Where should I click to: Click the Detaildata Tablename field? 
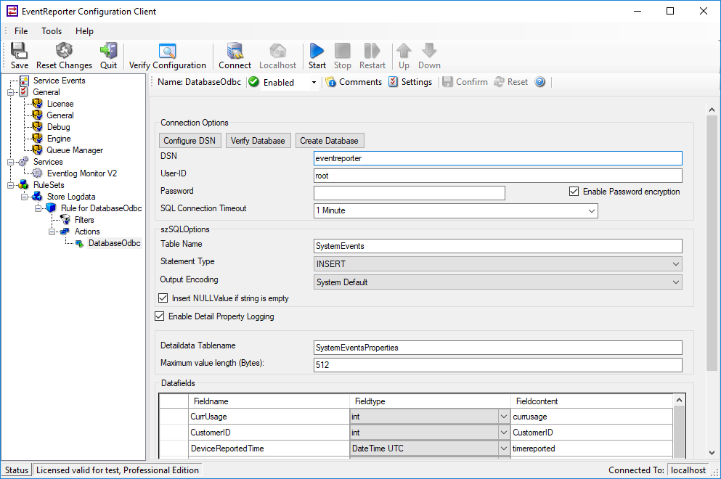pos(497,348)
